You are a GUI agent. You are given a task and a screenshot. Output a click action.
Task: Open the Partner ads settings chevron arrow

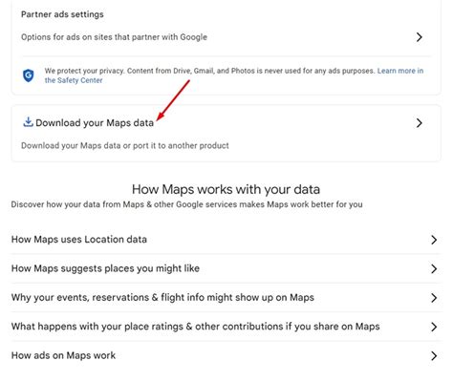[420, 37]
